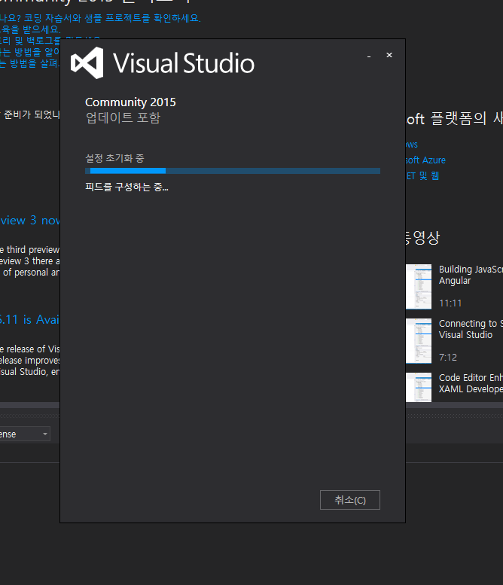Click the 'Building JavaSc Angular' video title
The width and height of the screenshot is (503, 585).
[x=471, y=275]
